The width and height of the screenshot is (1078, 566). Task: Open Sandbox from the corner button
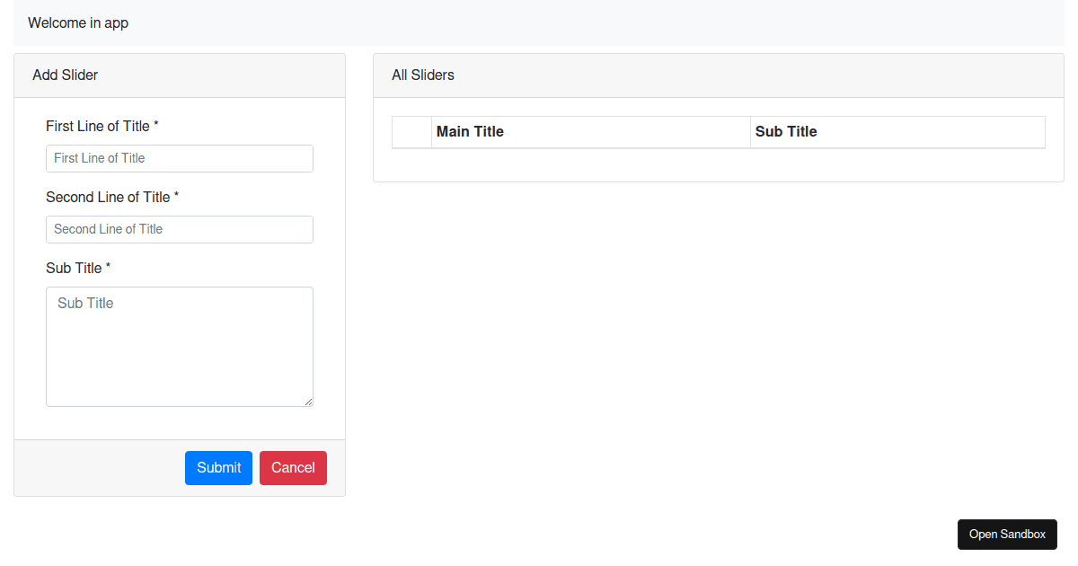pos(1007,534)
